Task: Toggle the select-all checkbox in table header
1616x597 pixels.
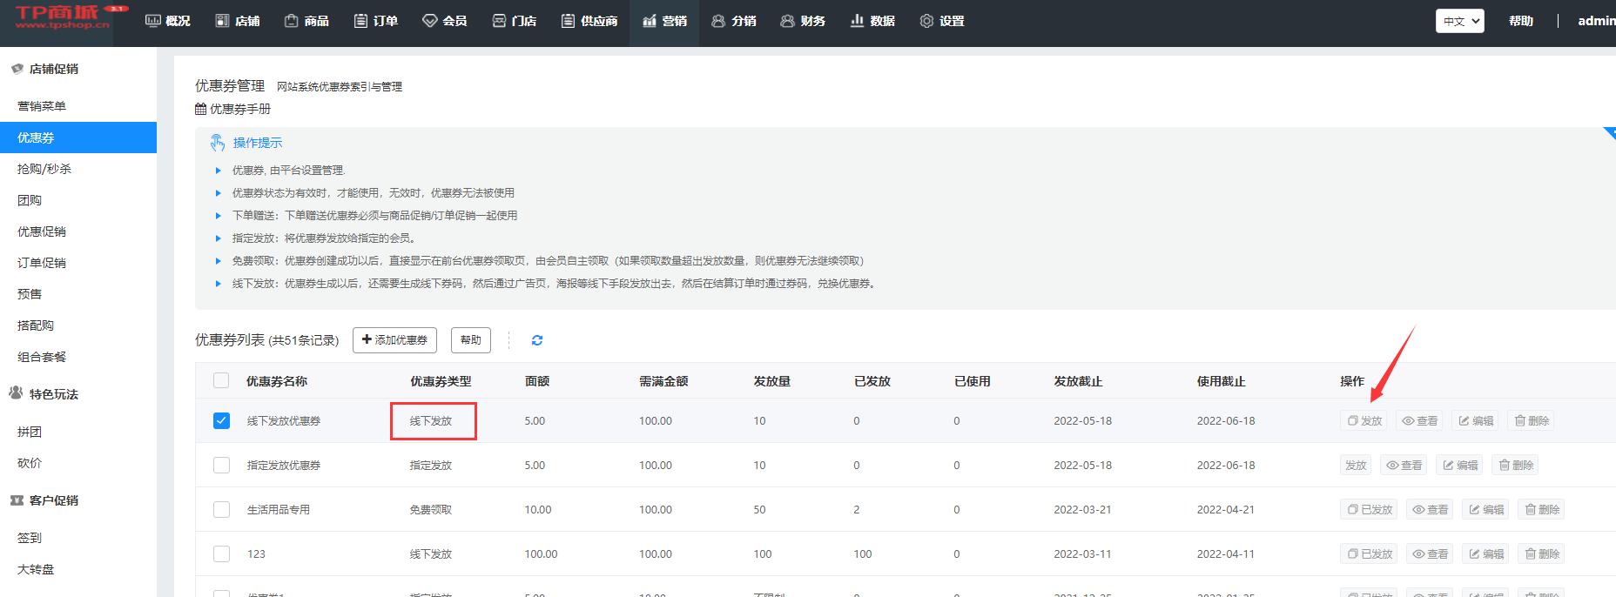Action: pyautogui.click(x=221, y=381)
